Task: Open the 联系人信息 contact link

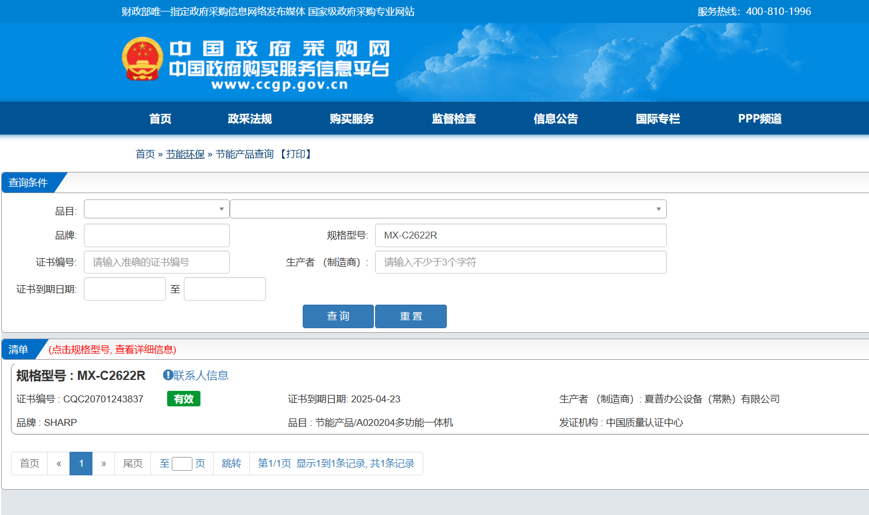Action: (201, 375)
